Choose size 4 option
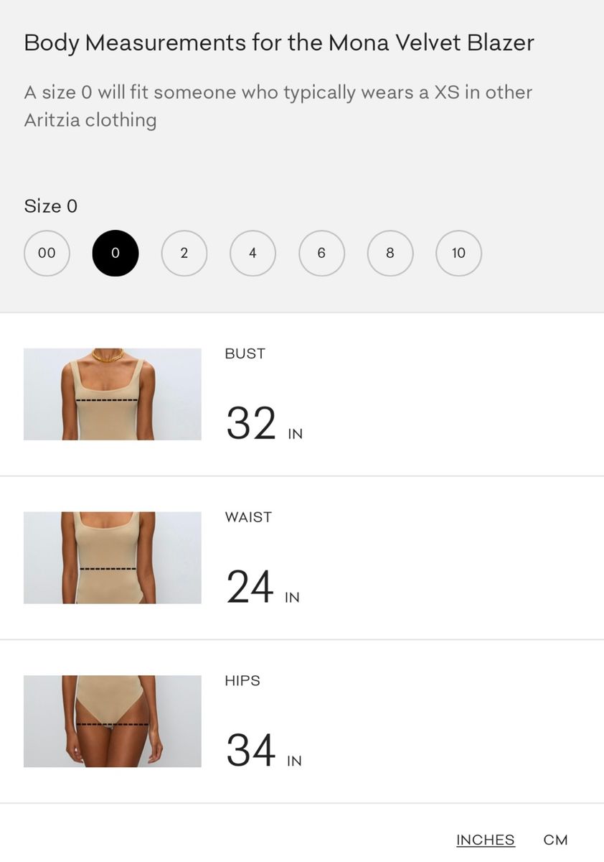The image size is (604, 862). click(253, 253)
